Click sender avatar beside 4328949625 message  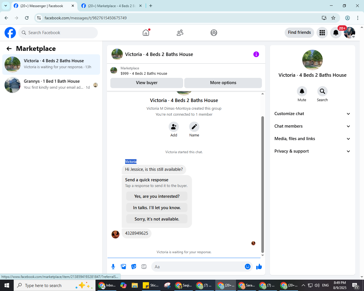click(x=115, y=234)
